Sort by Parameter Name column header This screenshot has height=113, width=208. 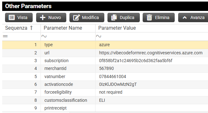63,28
